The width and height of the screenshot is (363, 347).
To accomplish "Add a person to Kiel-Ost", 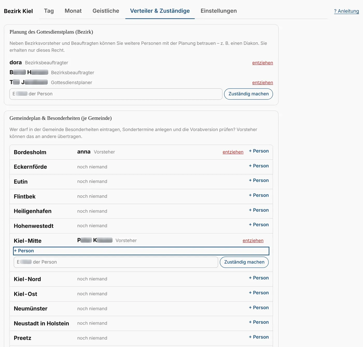I will [x=259, y=293].
